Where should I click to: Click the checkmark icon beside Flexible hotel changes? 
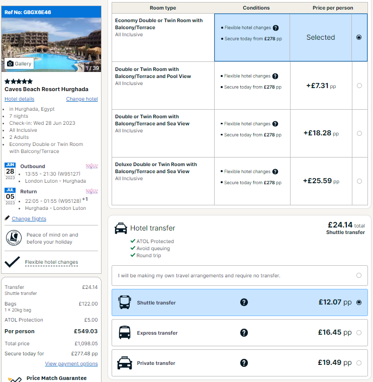click(12, 262)
